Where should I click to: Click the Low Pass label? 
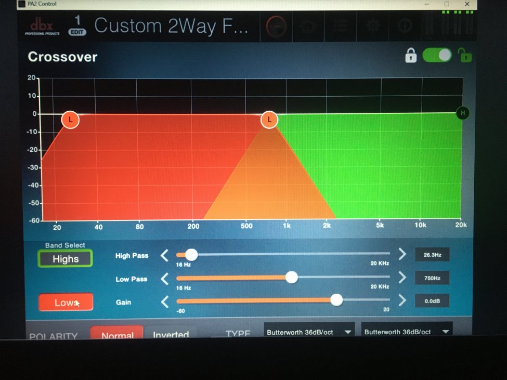[131, 279]
